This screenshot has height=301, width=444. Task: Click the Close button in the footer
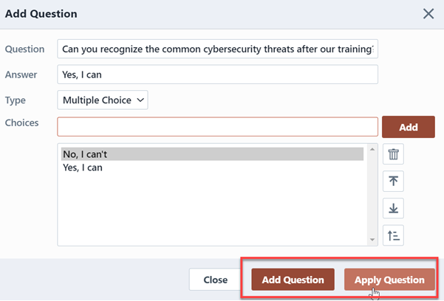215,280
